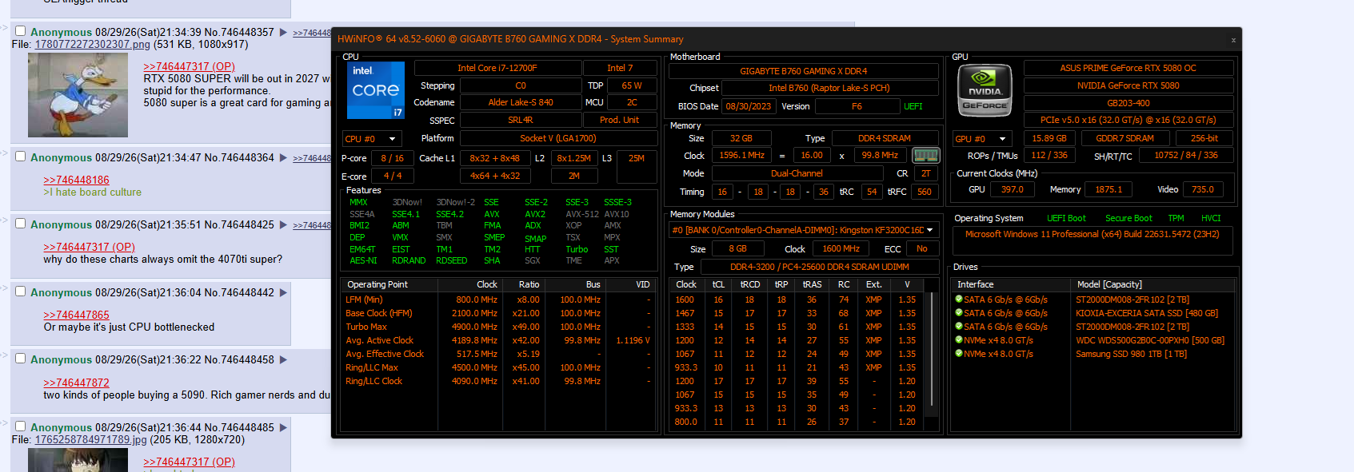Click the tRAS column header in timings table
This screenshot has width=1354, height=472.
click(x=812, y=284)
